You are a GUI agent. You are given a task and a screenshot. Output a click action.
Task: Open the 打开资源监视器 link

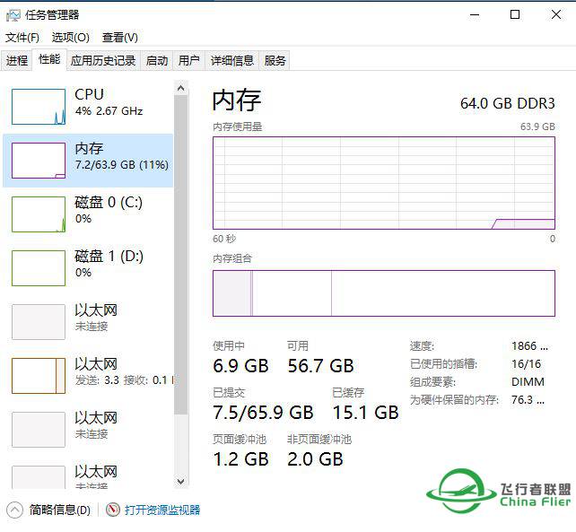[x=162, y=510]
